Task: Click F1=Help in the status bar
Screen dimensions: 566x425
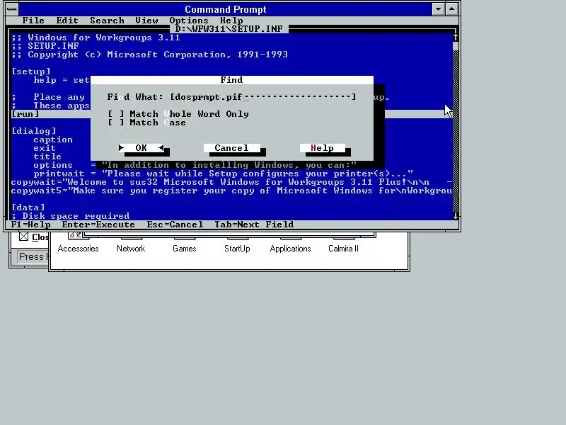Action: click(31, 225)
